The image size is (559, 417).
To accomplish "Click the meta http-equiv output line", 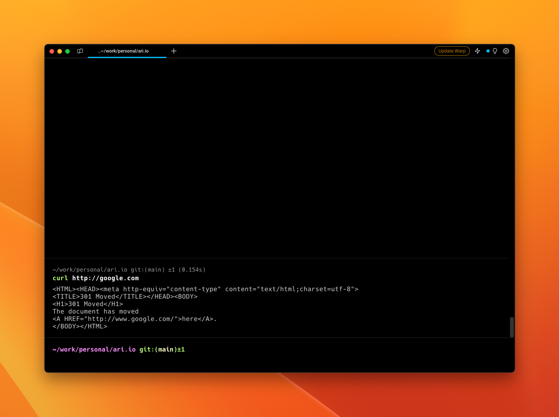I will click(205, 289).
